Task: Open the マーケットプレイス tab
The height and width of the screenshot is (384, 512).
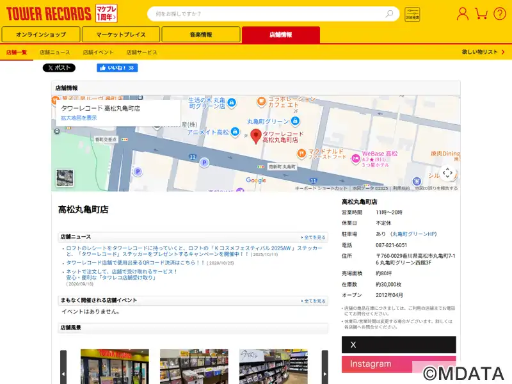Action: [121, 35]
